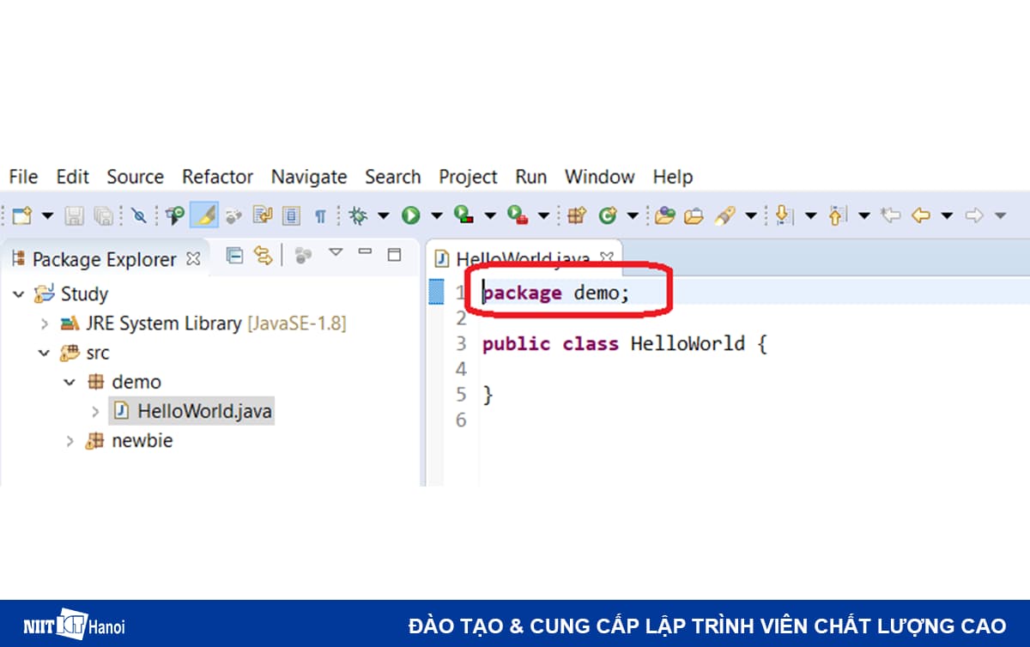Viewport: 1030px width, 647px height.
Task: Open the New wizard from the toolbar
Action: 22,215
